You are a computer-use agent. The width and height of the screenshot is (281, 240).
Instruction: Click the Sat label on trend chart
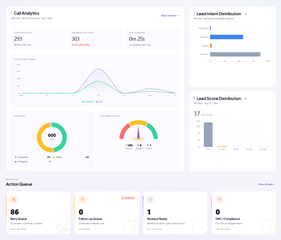(x=98, y=96)
